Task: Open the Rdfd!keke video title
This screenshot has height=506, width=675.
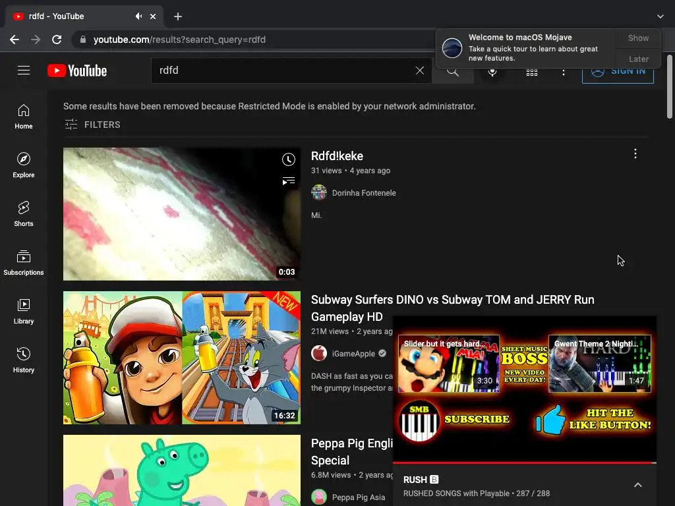Action: point(337,155)
